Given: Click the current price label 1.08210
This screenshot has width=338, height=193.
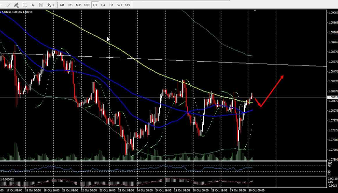Looking at the screenshot, I should (x=333, y=97).
